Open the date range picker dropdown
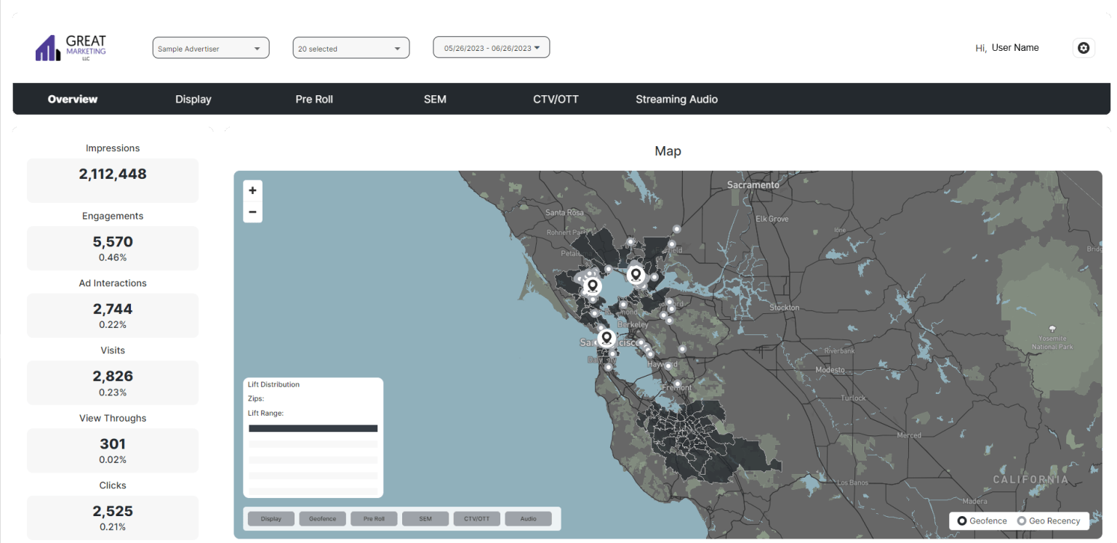 pyautogui.click(x=492, y=48)
